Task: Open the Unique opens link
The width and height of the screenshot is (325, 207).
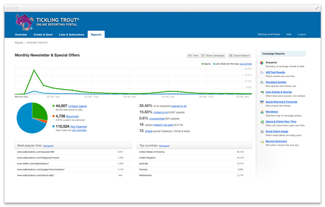Action: coord(78,106)
